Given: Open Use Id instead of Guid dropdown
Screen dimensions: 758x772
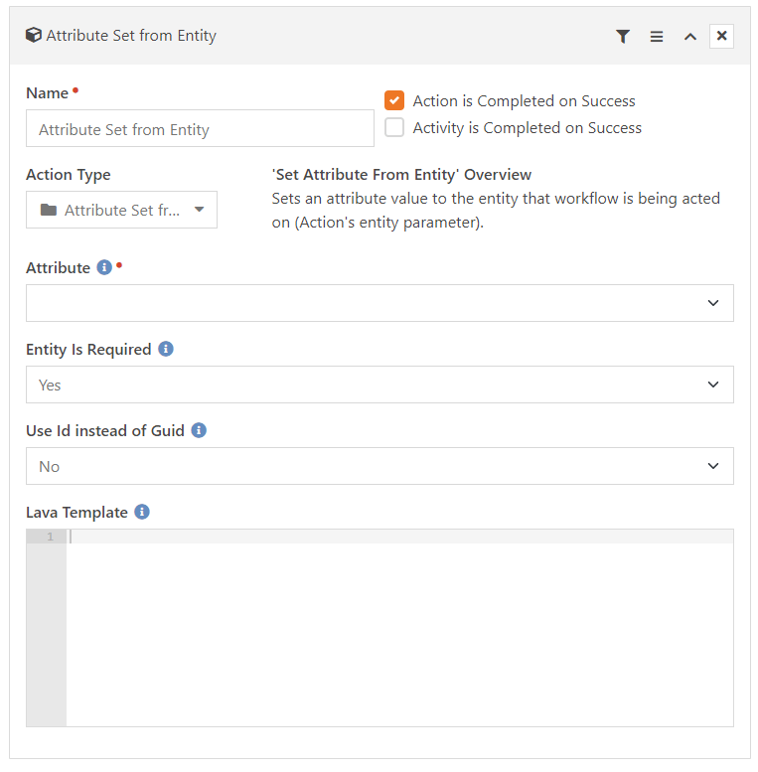Looking at the screenshot, I should (379, 466).
